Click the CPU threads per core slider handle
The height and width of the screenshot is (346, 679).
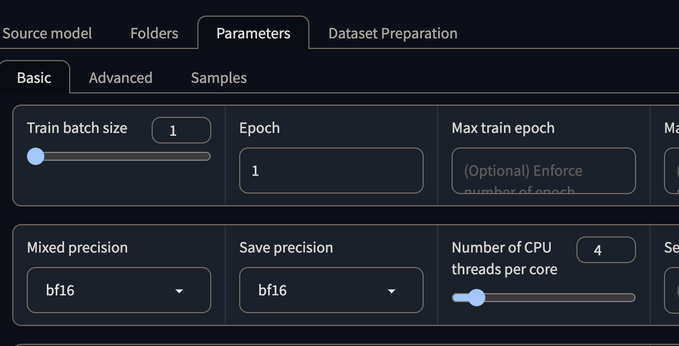click(476, 298)
